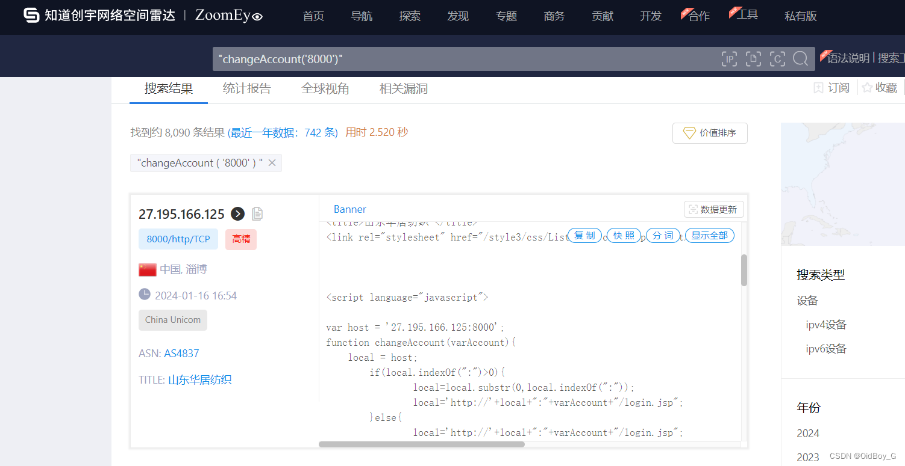Click the subscribe bookmark icon
Viewport: 905px width, 466px height.
(818, 88)
